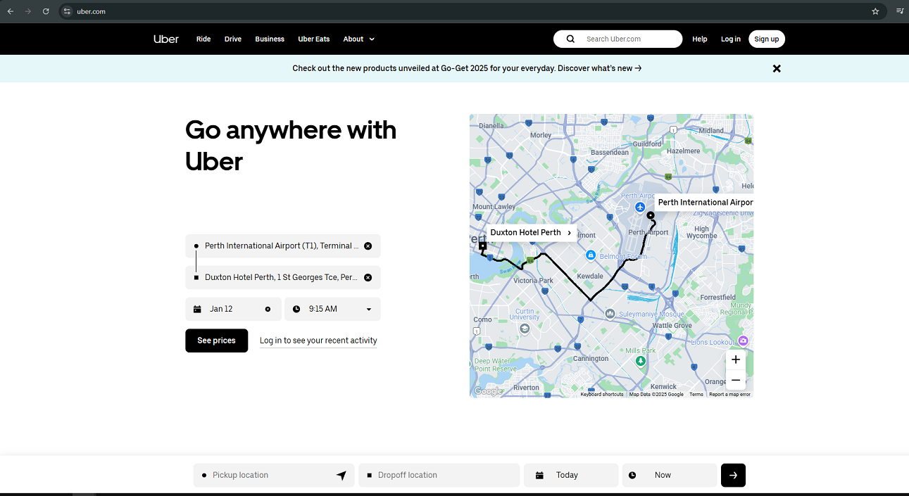This screenshot has width=909, height=496.
Task: Click the Perth International Airport map label
Action: point(704,203)
